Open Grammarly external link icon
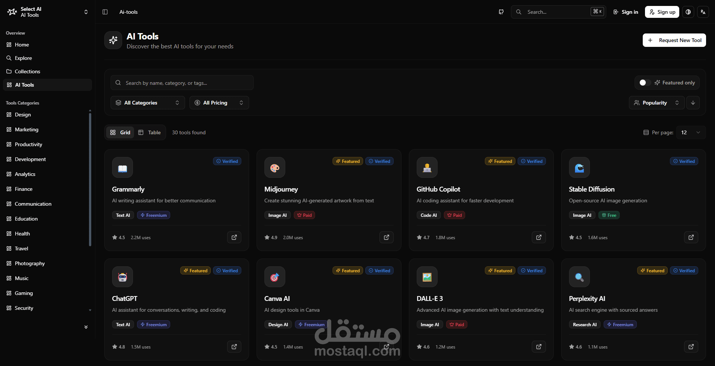 234,237
